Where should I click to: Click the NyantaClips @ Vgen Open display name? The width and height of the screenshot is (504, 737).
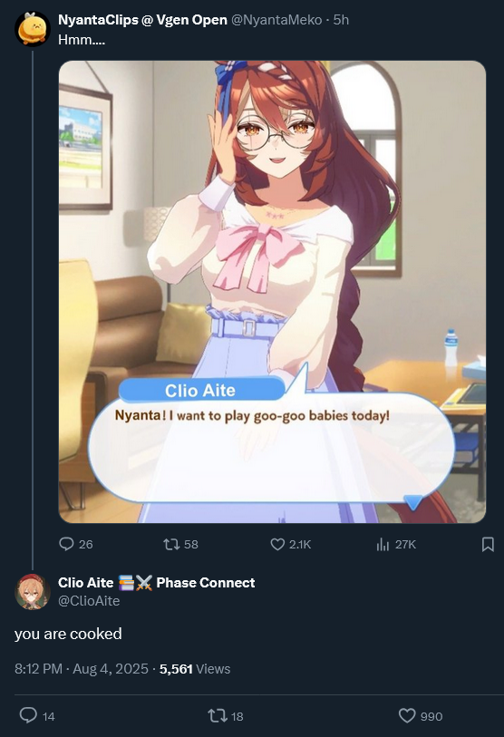pyautogui.click(x=142, y=20)
